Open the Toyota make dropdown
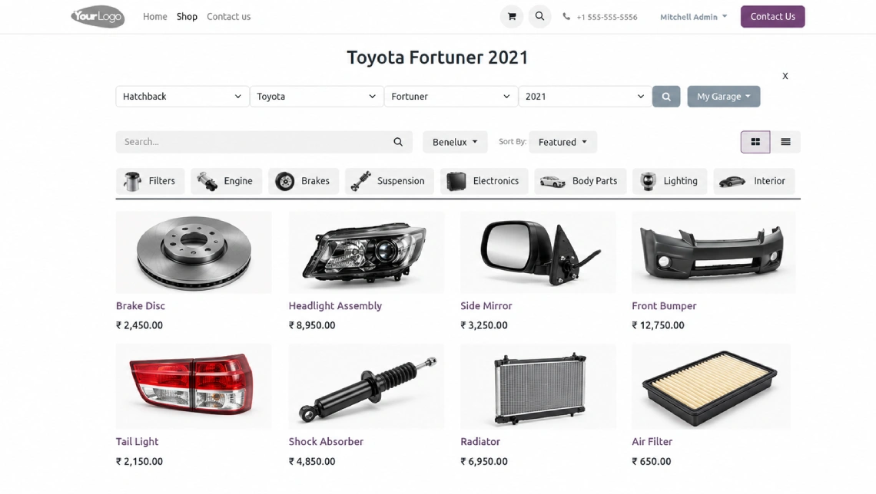876x494 pixels. pos(317,97)
